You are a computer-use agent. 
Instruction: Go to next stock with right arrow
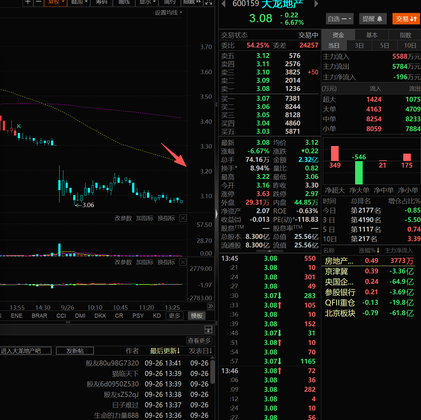pos(316,4)
